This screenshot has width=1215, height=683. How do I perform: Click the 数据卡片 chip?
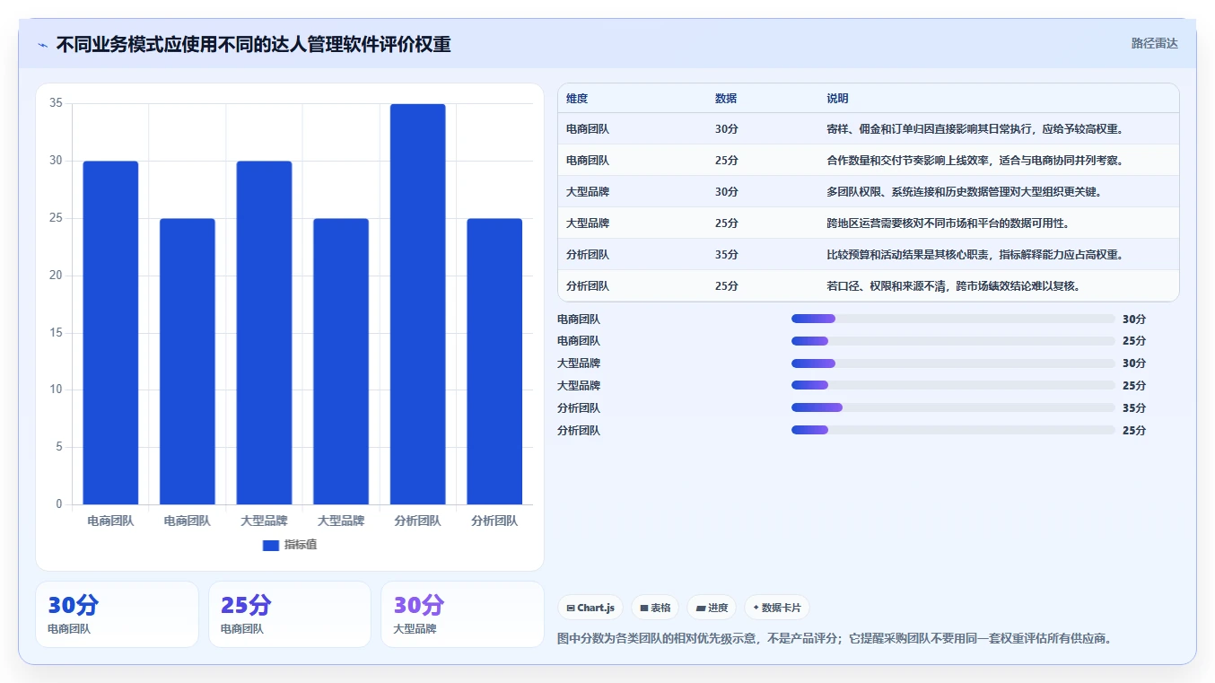[x=777, y=608]
